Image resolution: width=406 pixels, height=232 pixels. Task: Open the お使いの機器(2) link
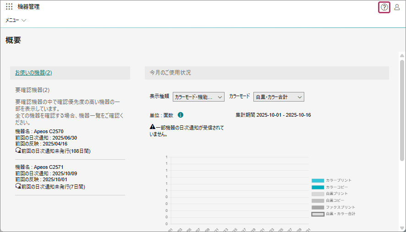[33, 73]
